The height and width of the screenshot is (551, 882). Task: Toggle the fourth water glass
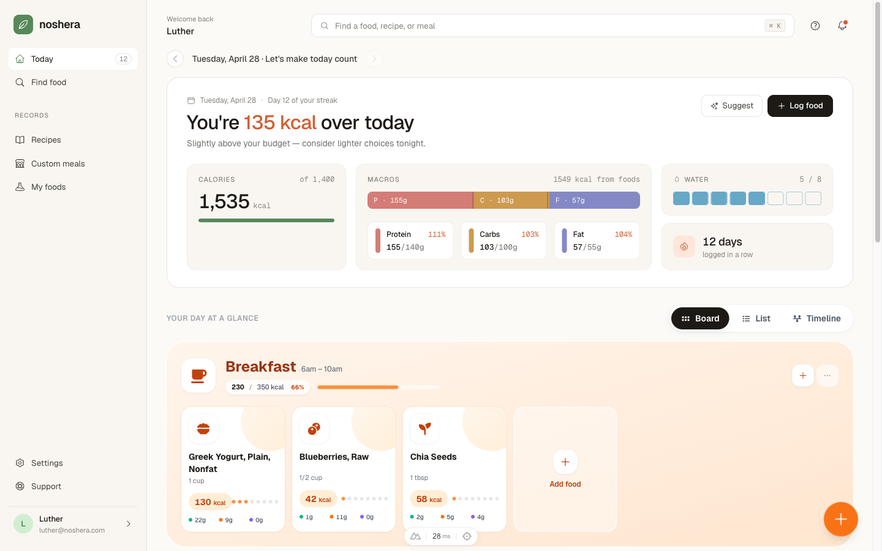coord(738,198)
